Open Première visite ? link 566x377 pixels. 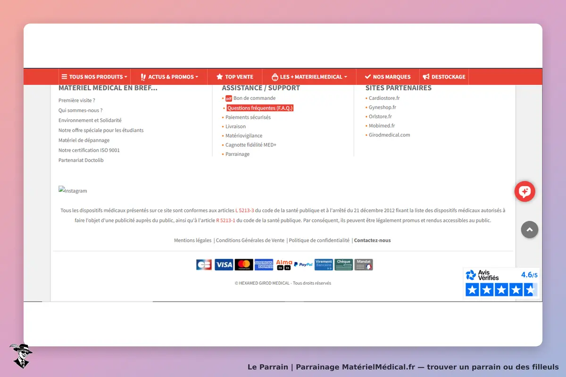77,100
